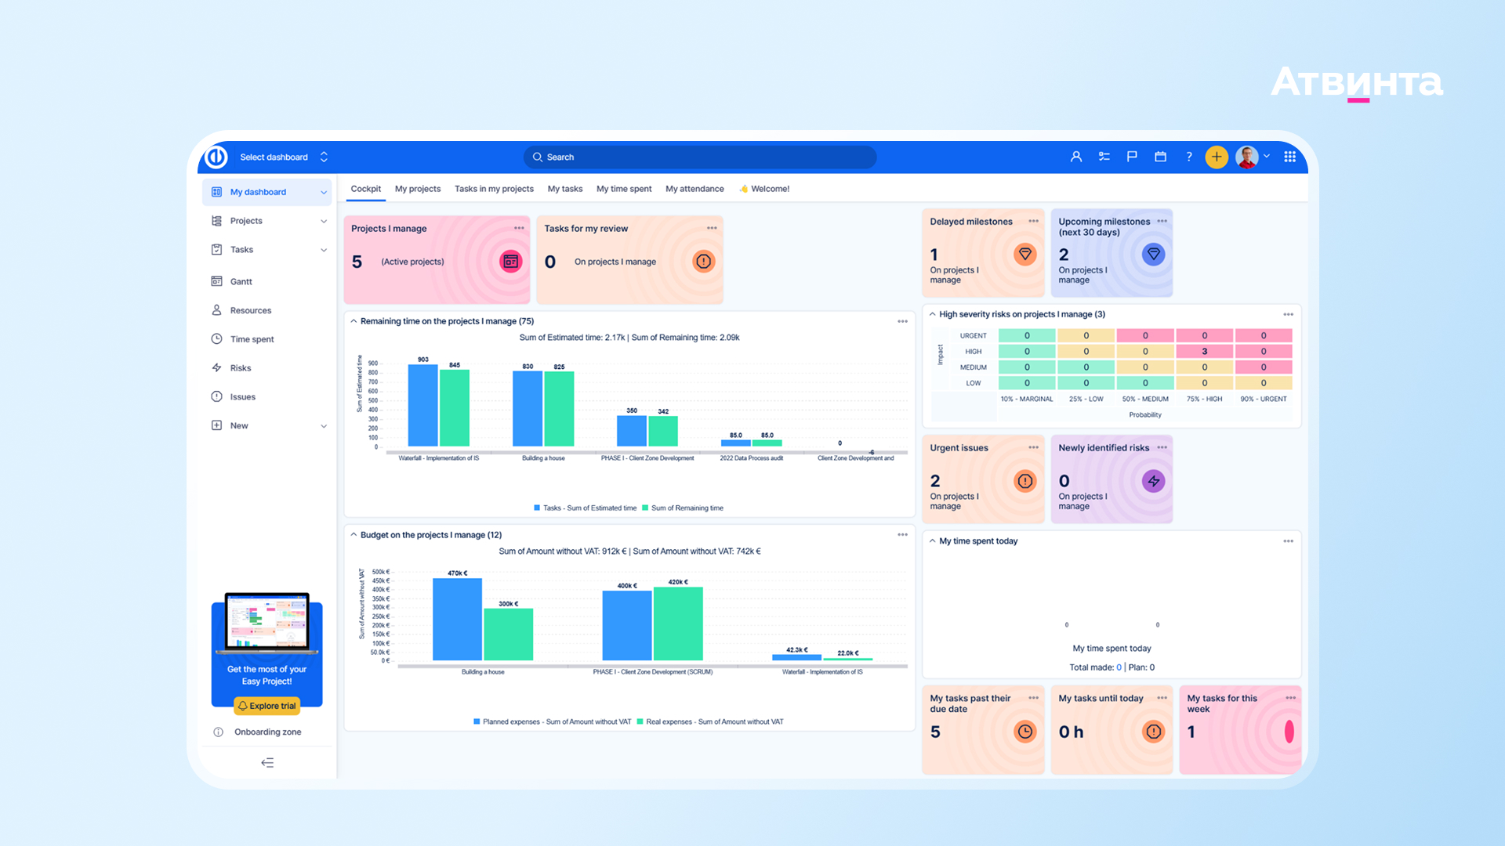
Task: Click the task list icon in header
Action: (1104, 157)
